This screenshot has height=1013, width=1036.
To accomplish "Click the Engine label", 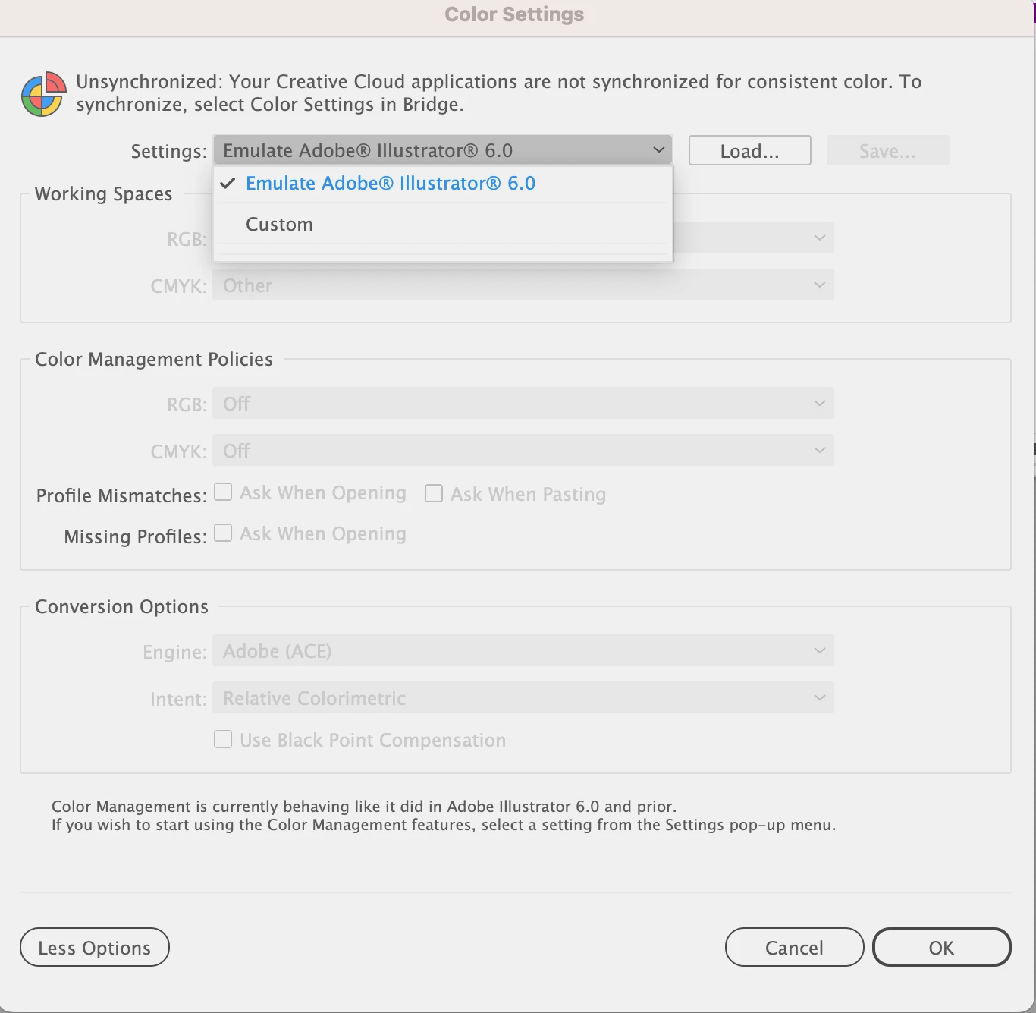I will [x=174, y=653].
